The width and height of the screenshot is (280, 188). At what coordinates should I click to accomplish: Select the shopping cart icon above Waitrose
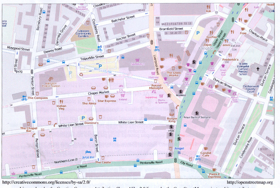[x=153, y=73]
